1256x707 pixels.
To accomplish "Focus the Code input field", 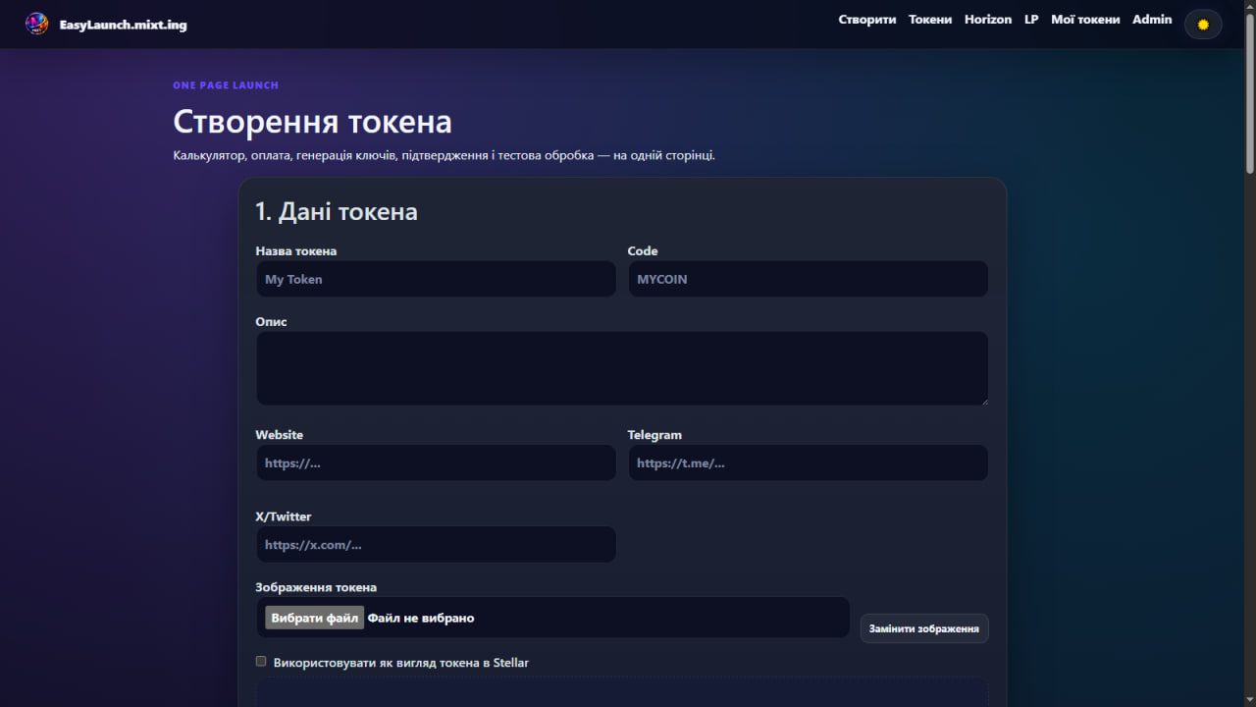I will tap(808, 279).
